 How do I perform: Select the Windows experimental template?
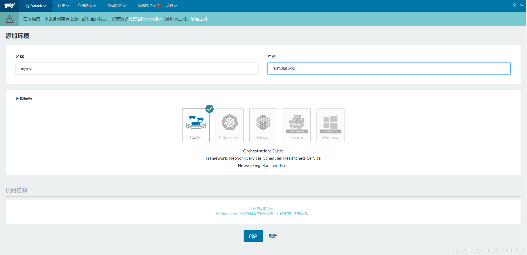[330, 126]
